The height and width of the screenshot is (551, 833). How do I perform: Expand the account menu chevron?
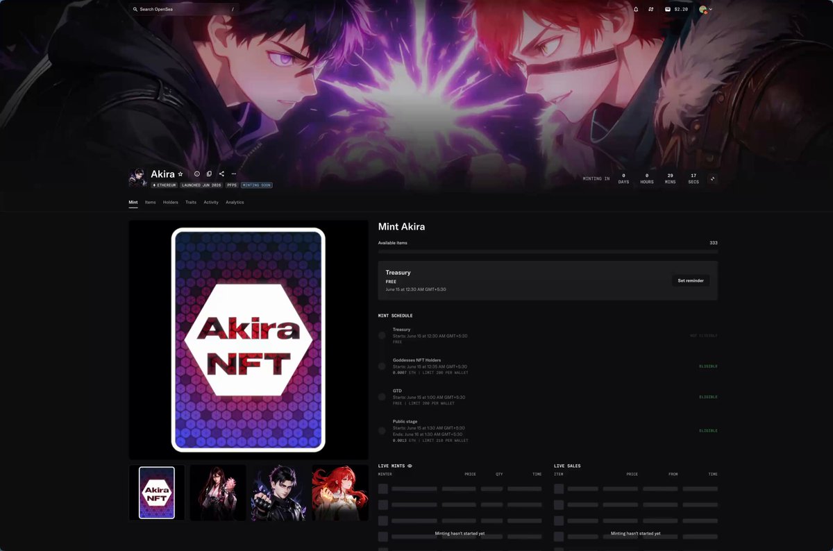[711, 9]
